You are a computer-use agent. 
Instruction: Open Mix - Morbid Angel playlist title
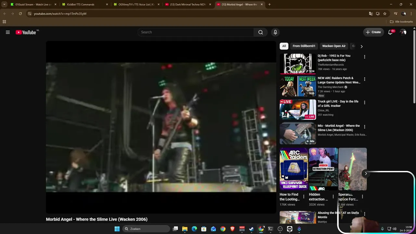339,128
